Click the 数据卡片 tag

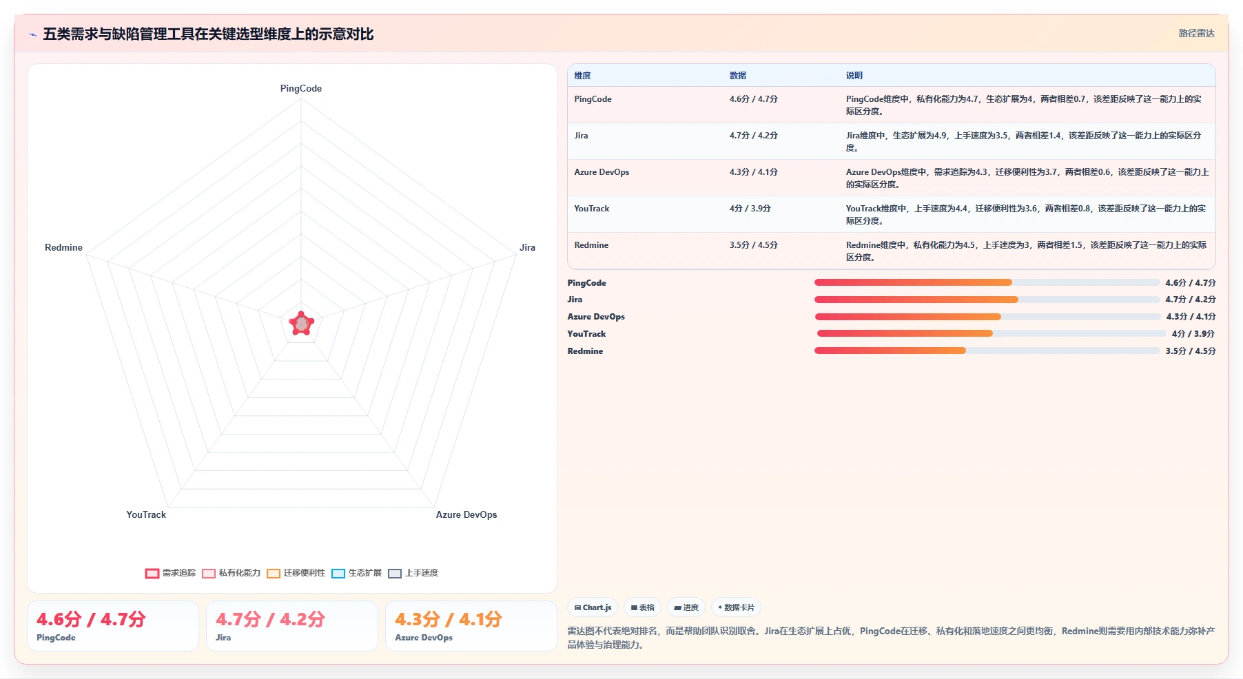[736, 607]
